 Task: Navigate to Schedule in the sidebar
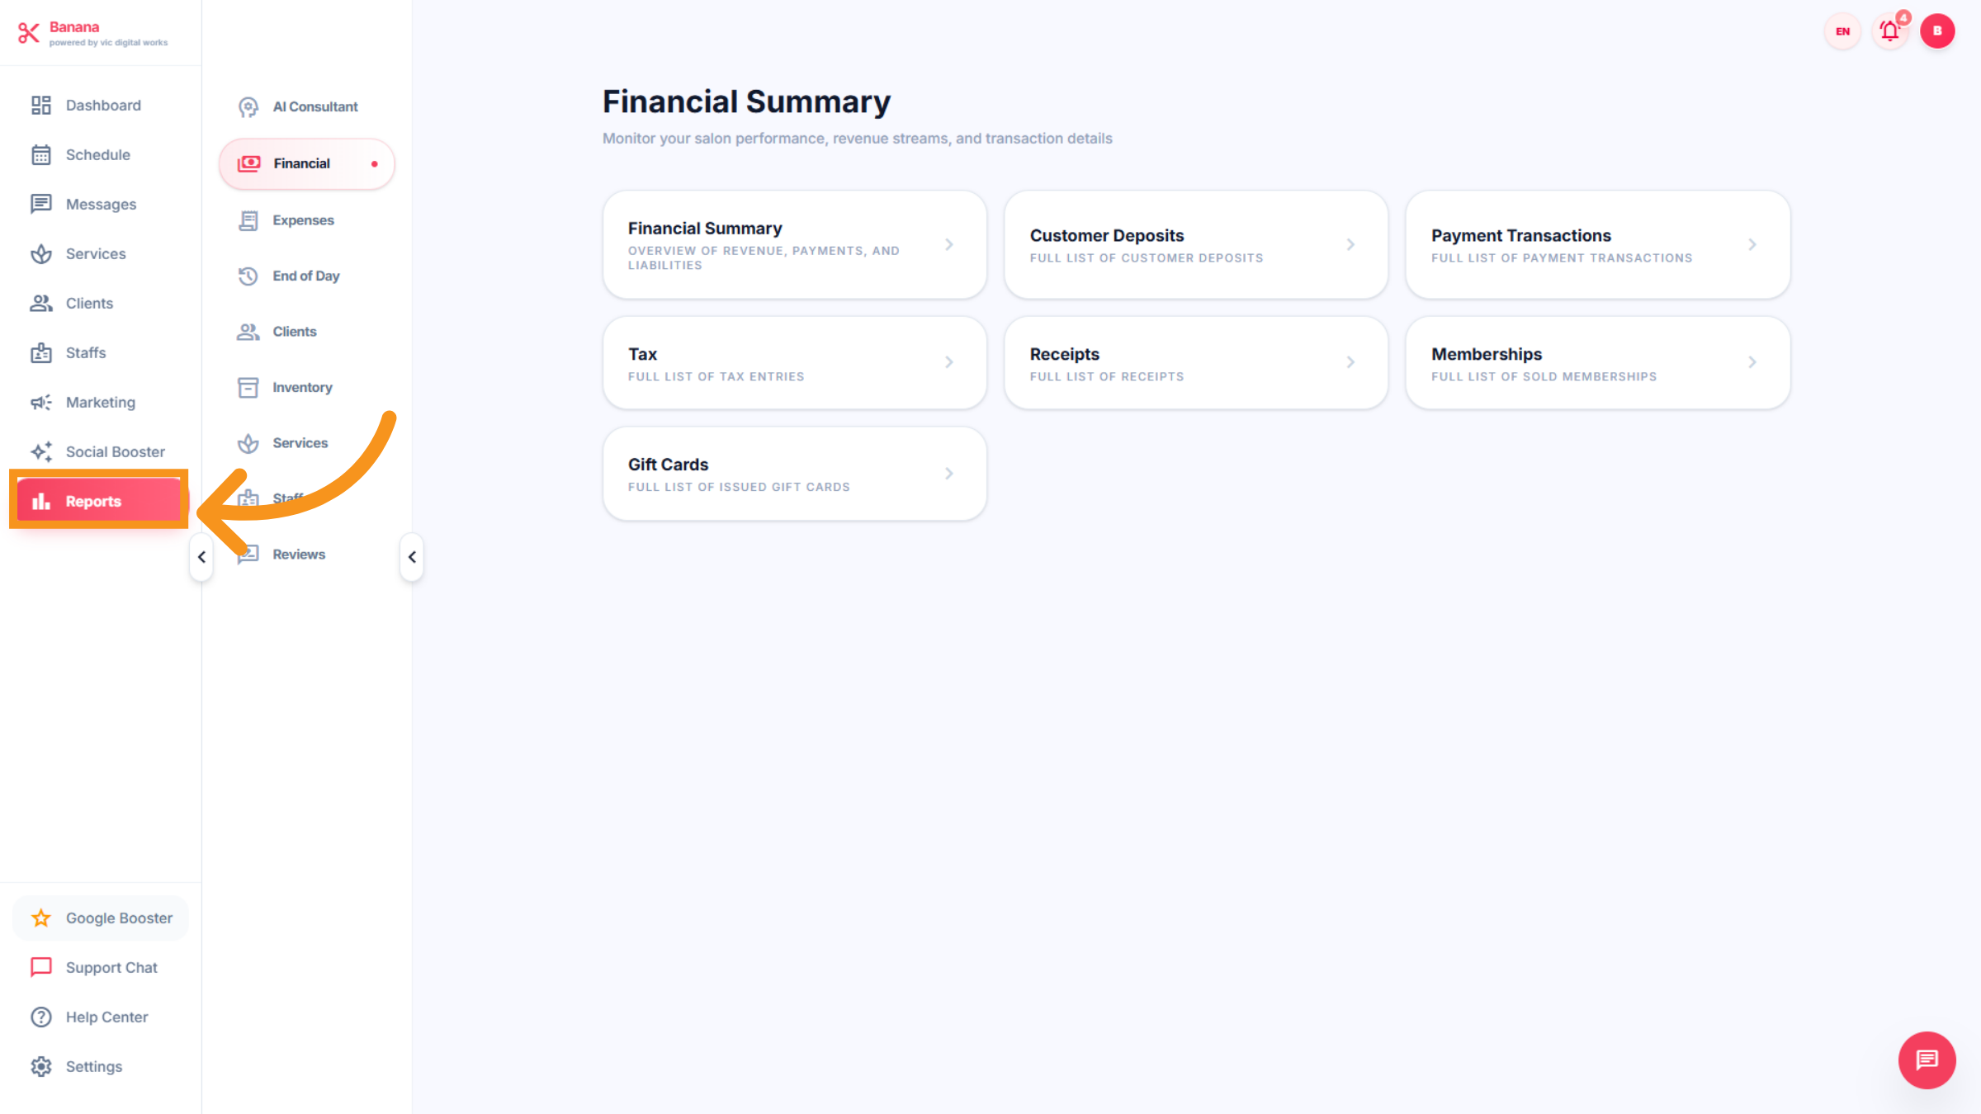(x=97, y=155)
